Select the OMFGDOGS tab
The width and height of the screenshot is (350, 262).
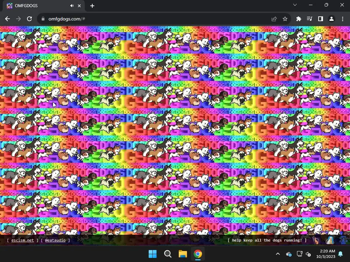(x=43, y=6)
